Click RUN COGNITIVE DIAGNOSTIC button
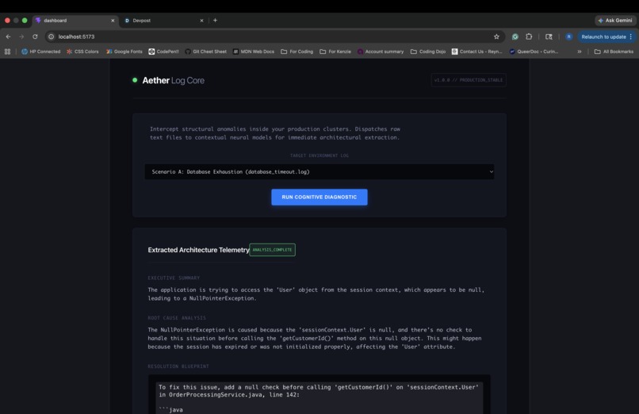Screen dimensions: 639x414 tap(319, 197)
